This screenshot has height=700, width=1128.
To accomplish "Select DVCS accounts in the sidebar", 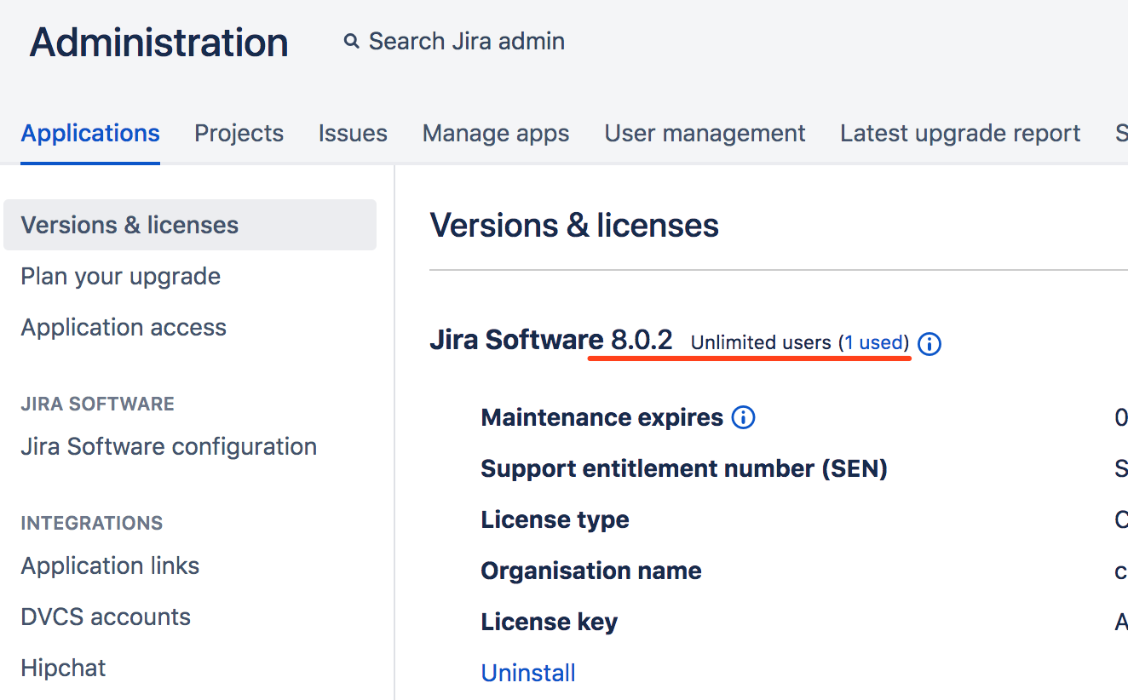I will (x=106, y=617).
